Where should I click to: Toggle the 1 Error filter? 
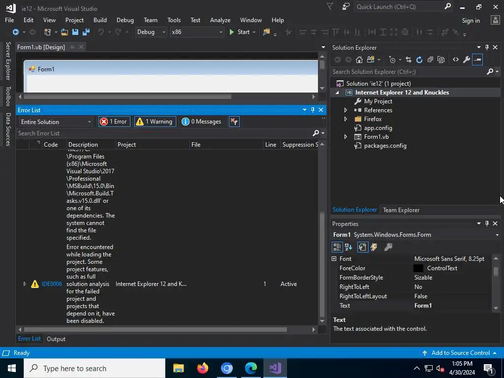pos(114,122)
